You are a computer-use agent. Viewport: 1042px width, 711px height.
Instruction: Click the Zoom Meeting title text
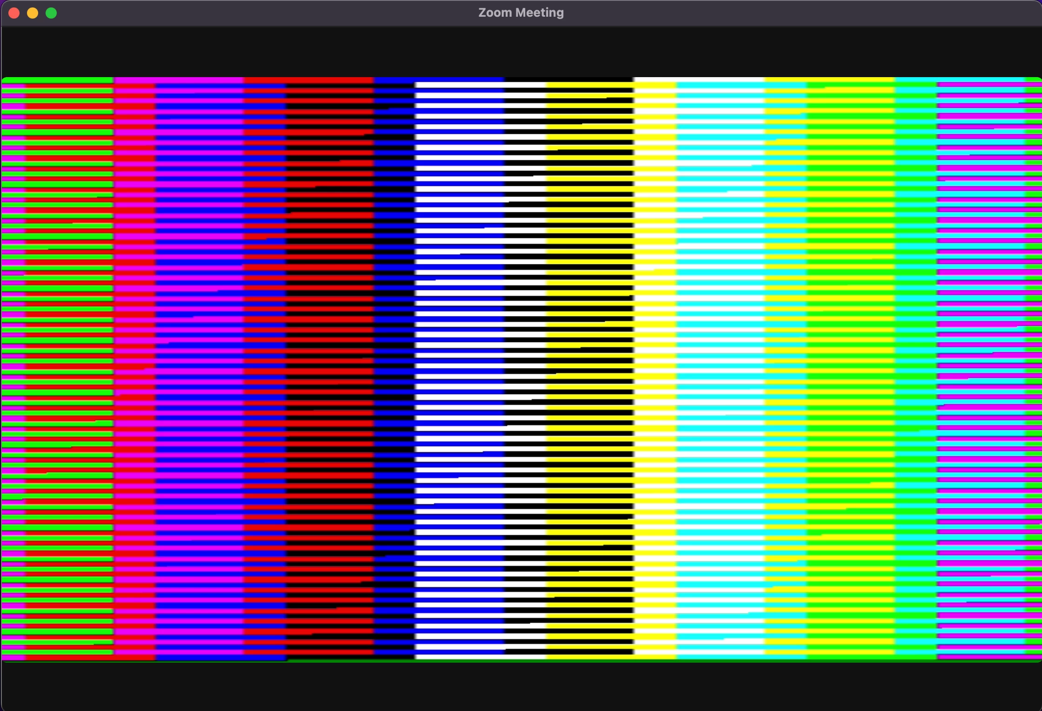(521, 13)
